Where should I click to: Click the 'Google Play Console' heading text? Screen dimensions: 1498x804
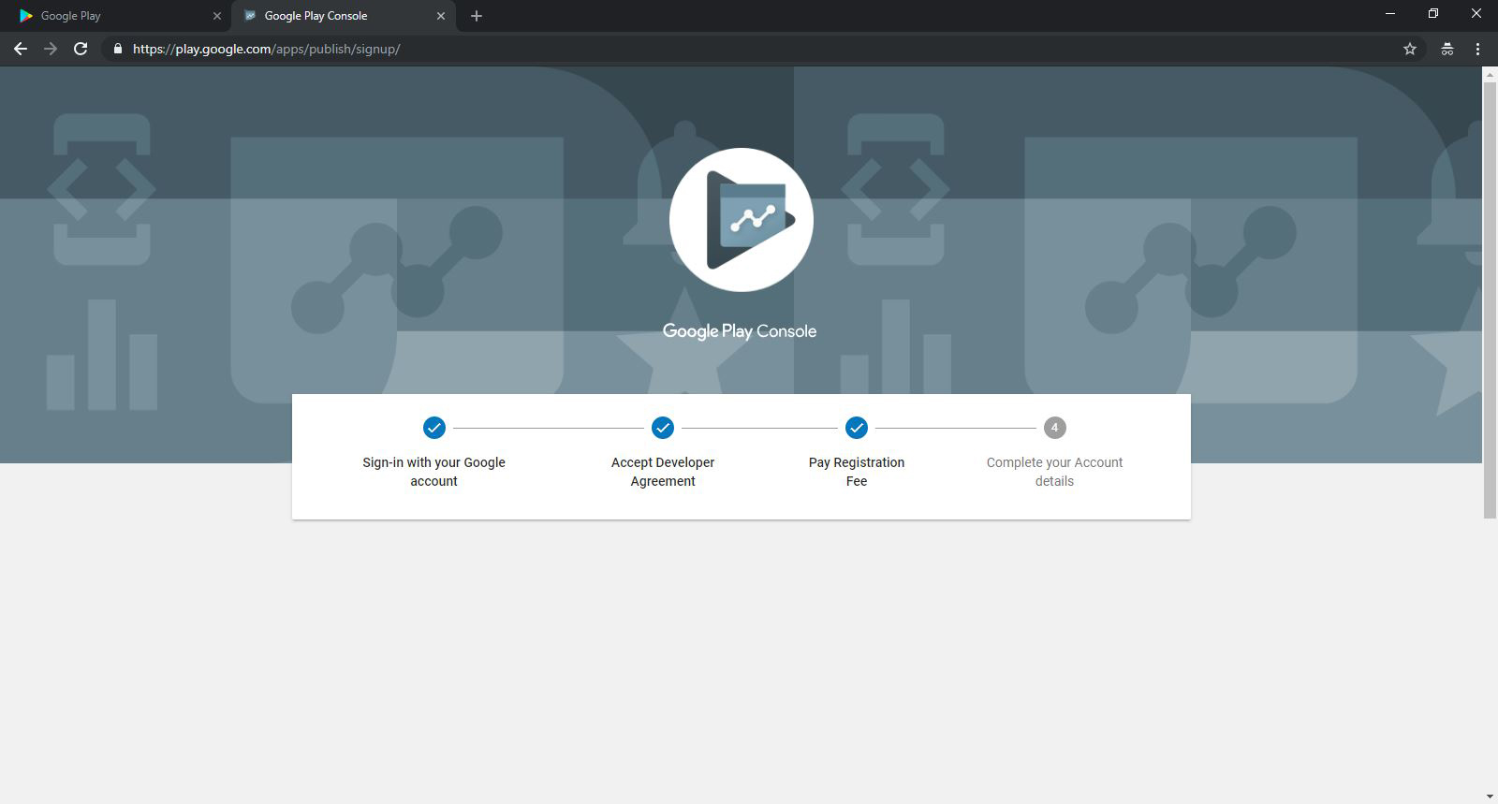click(x=740, y=331)
